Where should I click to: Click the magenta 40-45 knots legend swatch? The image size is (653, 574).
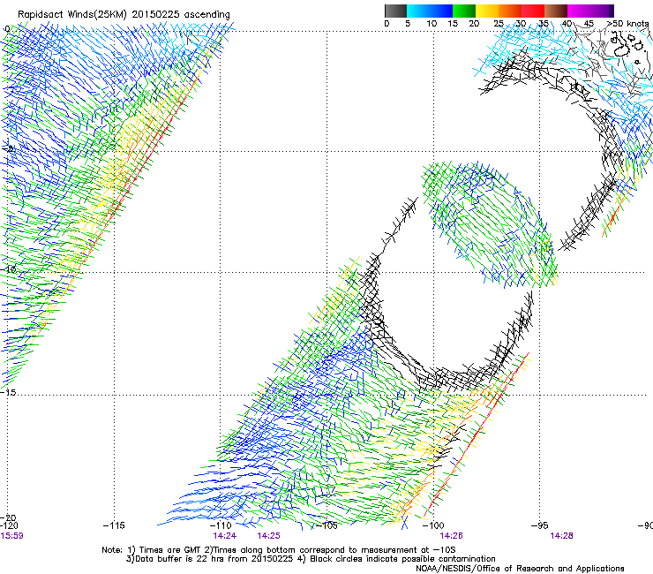coord(579,11)
